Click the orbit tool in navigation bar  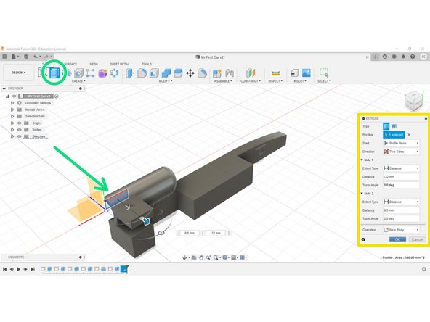pos(184,257)
